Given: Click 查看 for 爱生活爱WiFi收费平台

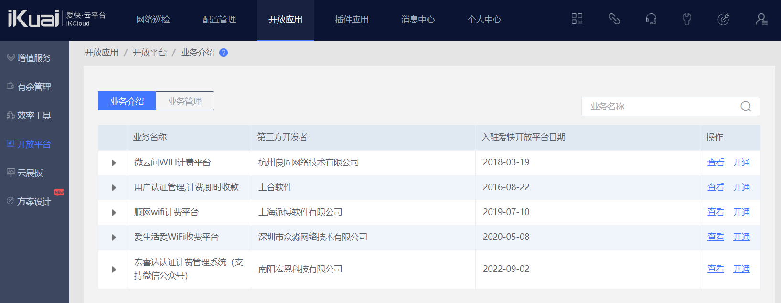Looking at the screenshot, I should point(716,237).
